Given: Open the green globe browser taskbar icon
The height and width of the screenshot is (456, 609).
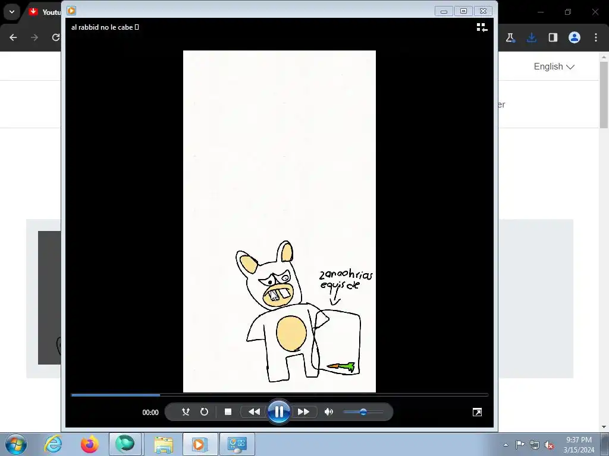Looking at the screenshot, I should (x=125, y=444).
